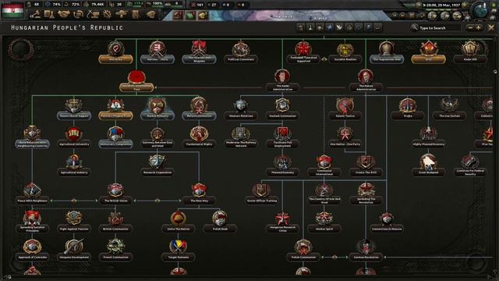Select the Agricultural Industry focus

point(73,165)
